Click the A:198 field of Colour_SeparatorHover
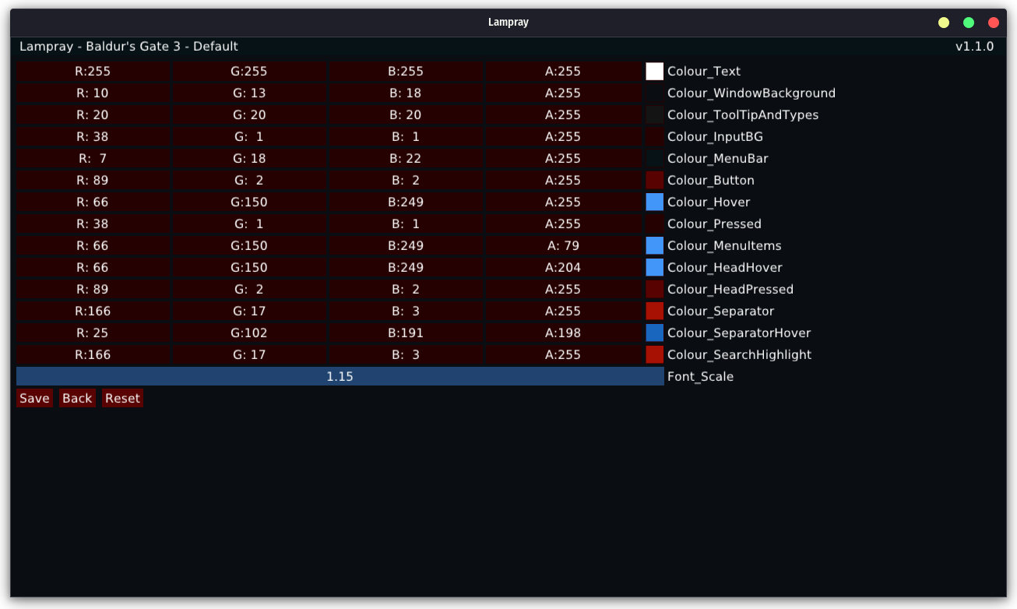1017x609 pixels. [563, 333]
